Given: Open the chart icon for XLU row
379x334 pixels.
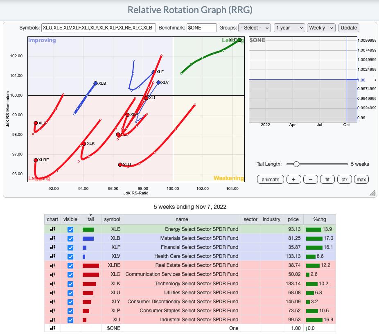Looking at the screenshot, I should 52,293.
